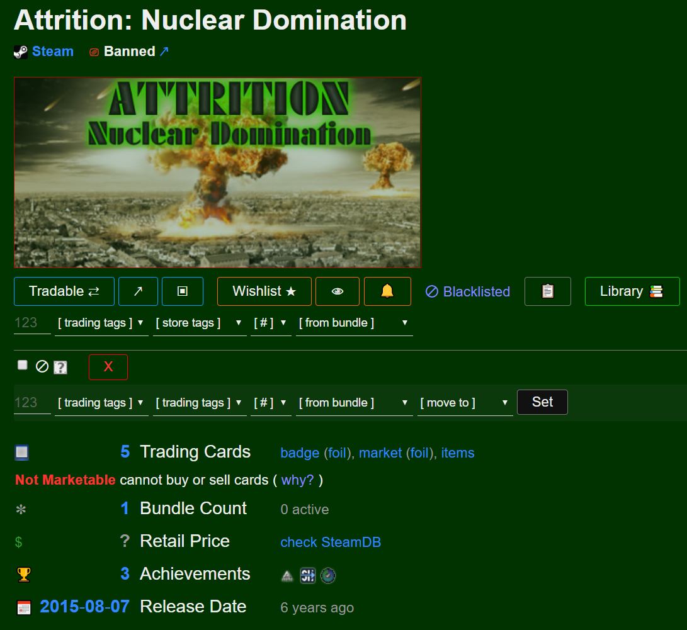The width and height of the screenshot is (687, 630).
Task: Open the [#] dropdown next to store tags
Action: 271,323
